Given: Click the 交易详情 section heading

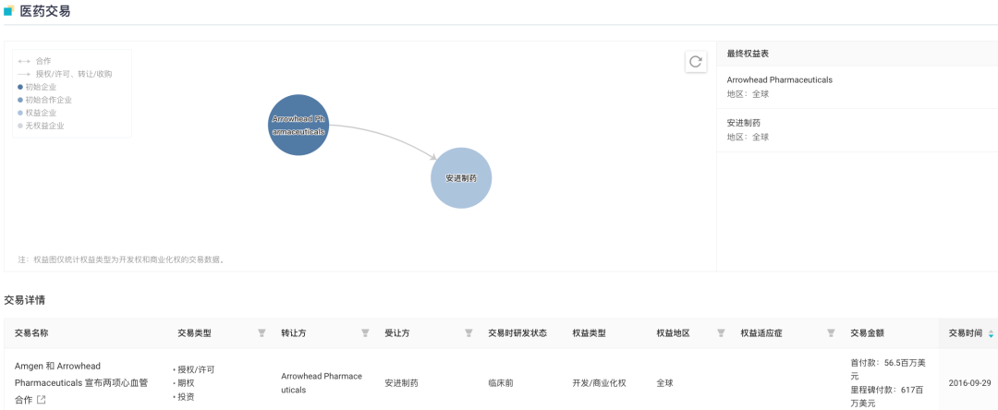Looking at the screenshot, I should click(x=24, y=300).
